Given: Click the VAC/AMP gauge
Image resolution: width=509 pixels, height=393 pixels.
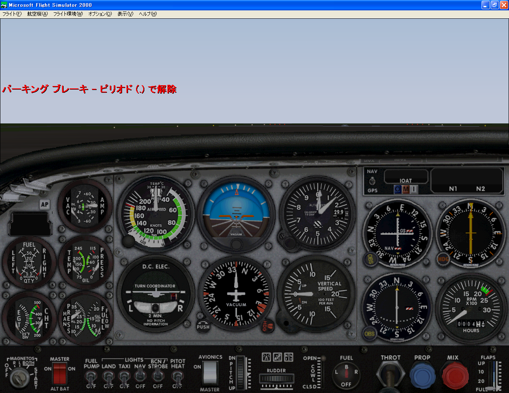Looking at the screenshot, I should (85, 205).
